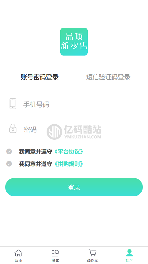Open the 首页 home icon
148x264 pixels.
pyautogui.click(x=18, y=253)
